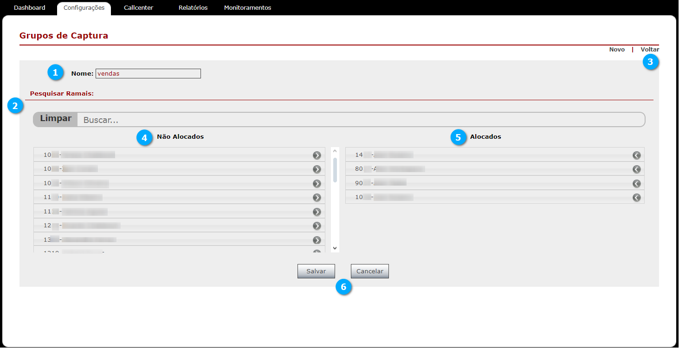This screenshot has width=679, height=348.
Task: Select the allocated row text starting with 80
Action: point(390,169)
